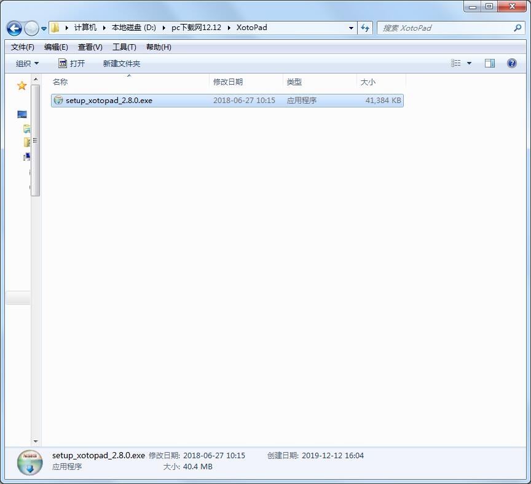Open the 工具(T) menu
The width and height of the screenshot is (531, 484).
(x=124, y=47)
